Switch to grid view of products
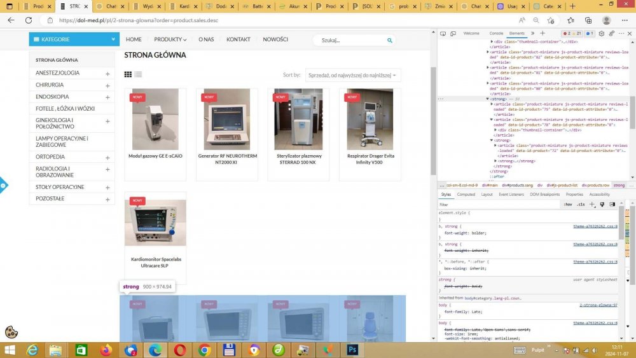The width and height of the screenshot is (636, 358). pos(128,74)
